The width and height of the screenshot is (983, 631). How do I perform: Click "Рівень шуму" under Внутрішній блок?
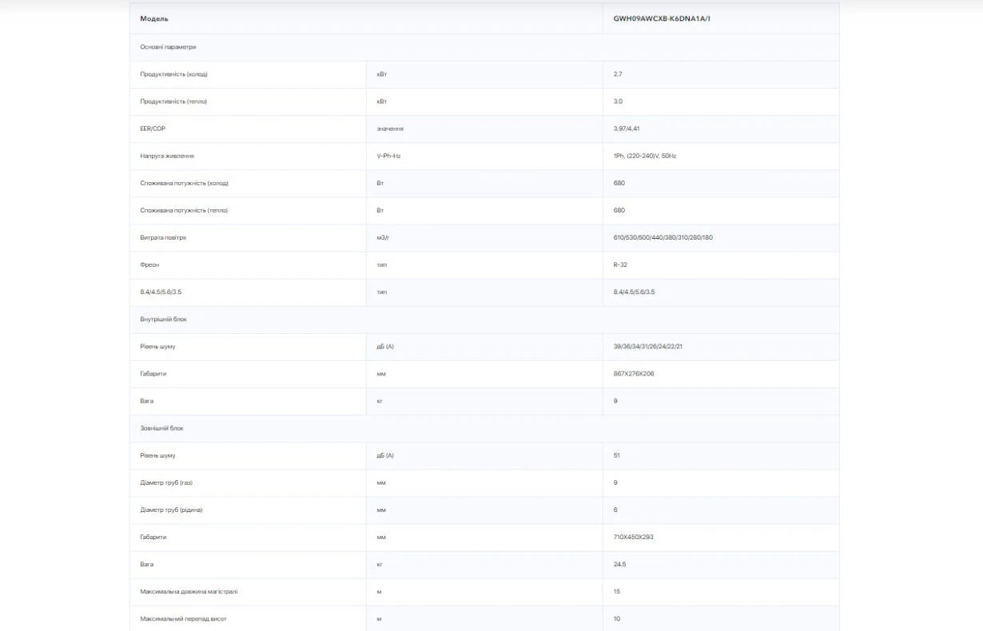pyautogui.click(x=157, y=347)
